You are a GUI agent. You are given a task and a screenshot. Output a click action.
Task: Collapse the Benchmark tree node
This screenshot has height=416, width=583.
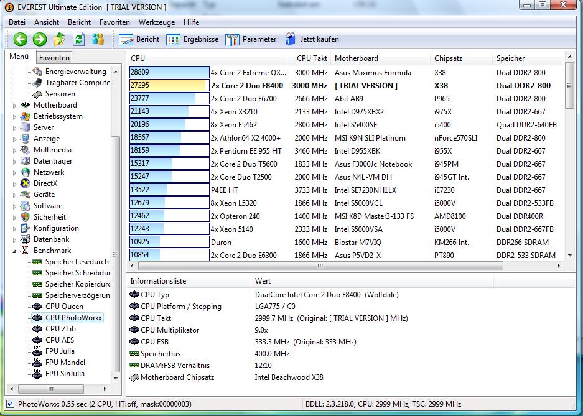click(14, 251)
